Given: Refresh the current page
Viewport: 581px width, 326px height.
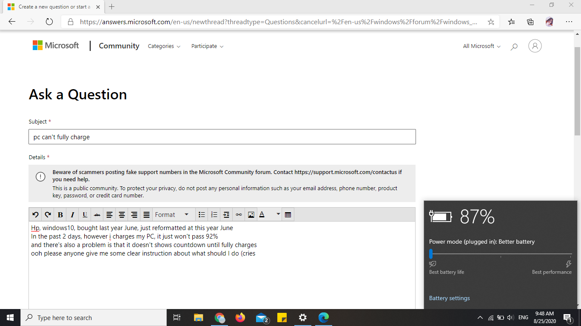Looking at the screenshot, I should click(x=49, y=22).
